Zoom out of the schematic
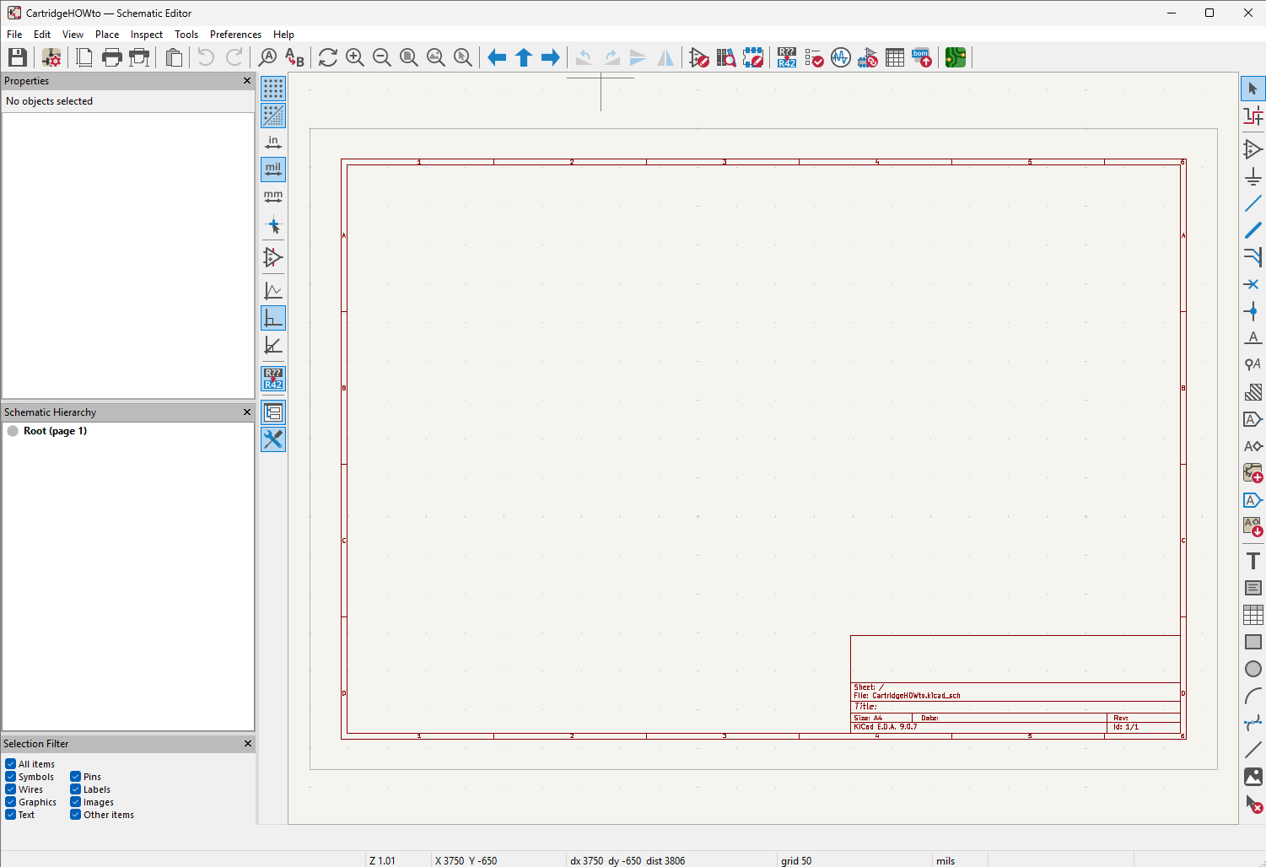Screen dimensions: 1266x867 click(382, 57)
